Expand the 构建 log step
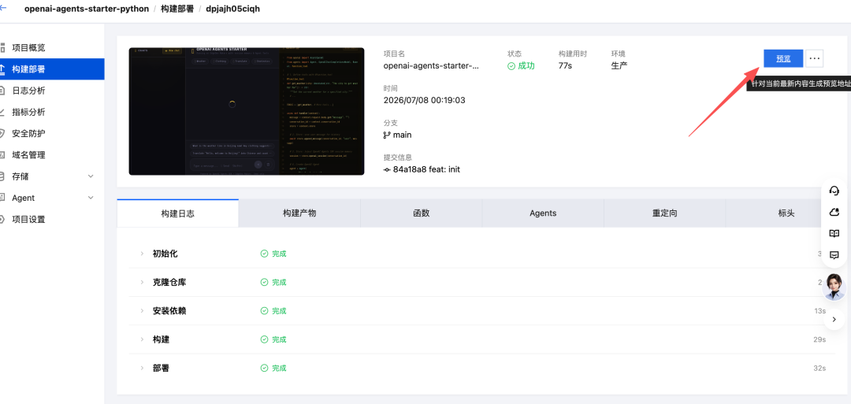This screenshot has height=404, width=851. (x=142, y=339)
